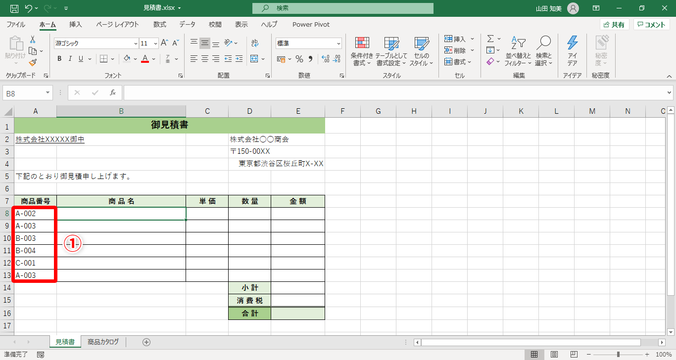Increase decimal places
676x360 pixels.
point(326,59)
